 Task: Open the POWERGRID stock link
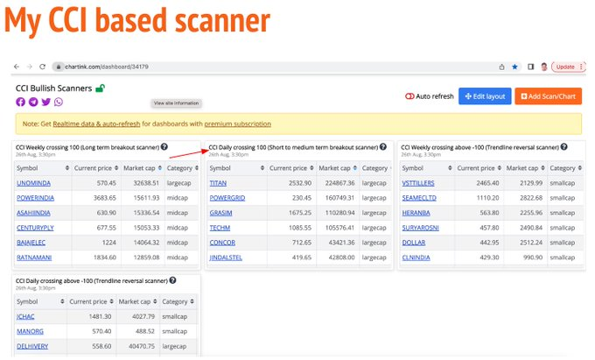227,198
